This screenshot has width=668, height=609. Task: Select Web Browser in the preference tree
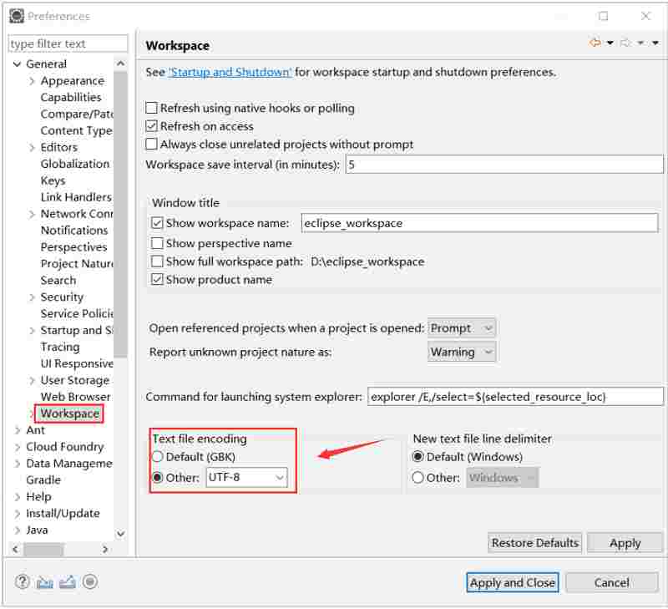[75, 397]
